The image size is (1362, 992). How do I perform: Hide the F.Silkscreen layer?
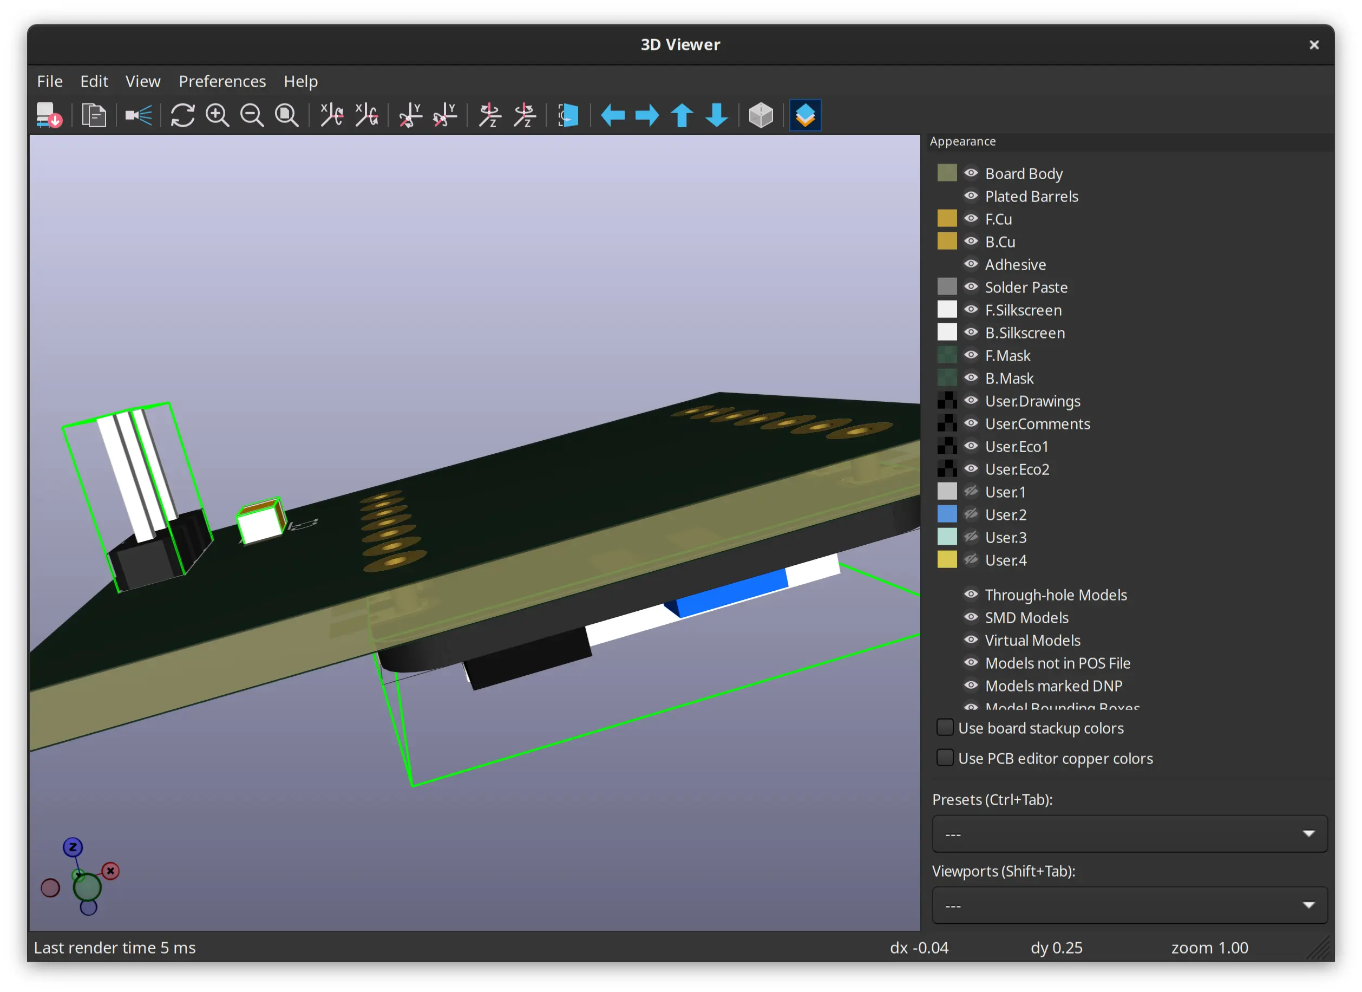click(x=971, y=309)
